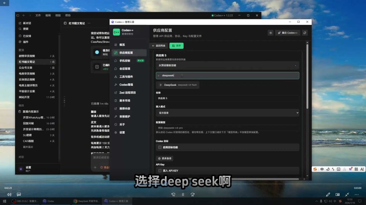Click the green C++ logo icon
366x205 pixels.
[x=116, y=32]
